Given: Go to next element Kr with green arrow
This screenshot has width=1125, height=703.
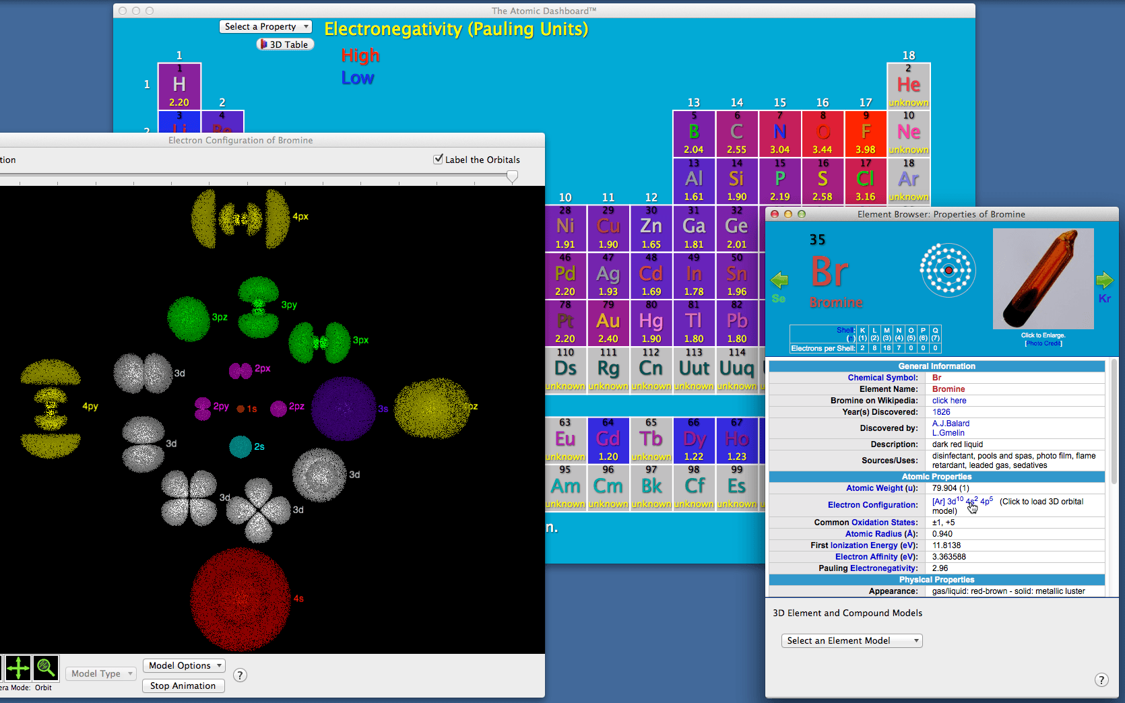Looking at the screenshot, I should [1105, 280].
